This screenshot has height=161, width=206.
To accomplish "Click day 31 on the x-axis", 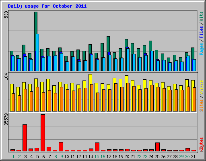I will [x=193, y=157].
